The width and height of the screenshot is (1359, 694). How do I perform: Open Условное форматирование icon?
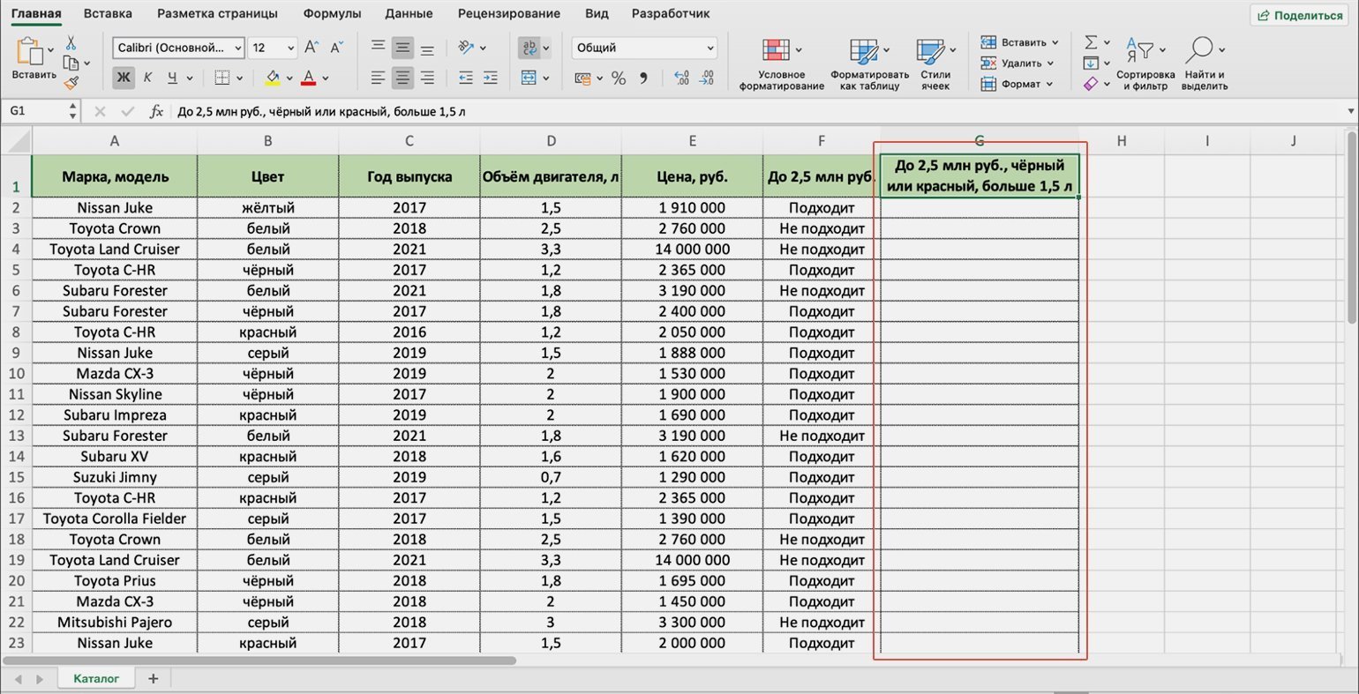click(776, 49)
